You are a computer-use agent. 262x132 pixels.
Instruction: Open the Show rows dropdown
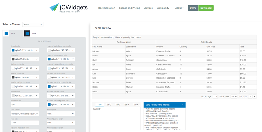(x=234, y=97)
